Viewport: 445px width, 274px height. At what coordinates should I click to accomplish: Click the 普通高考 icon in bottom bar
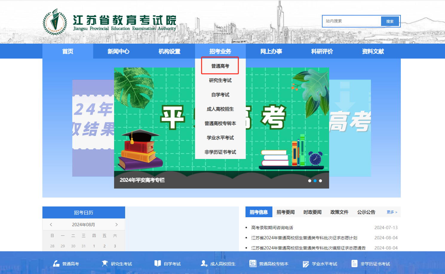pyautogui.click(x=56, y=264)
